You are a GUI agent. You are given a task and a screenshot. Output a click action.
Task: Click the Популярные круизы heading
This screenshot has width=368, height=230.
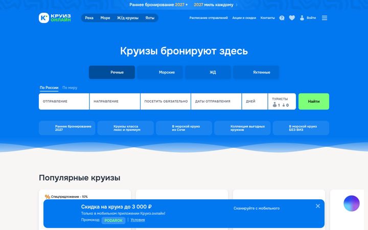click(x=80, y=178)
